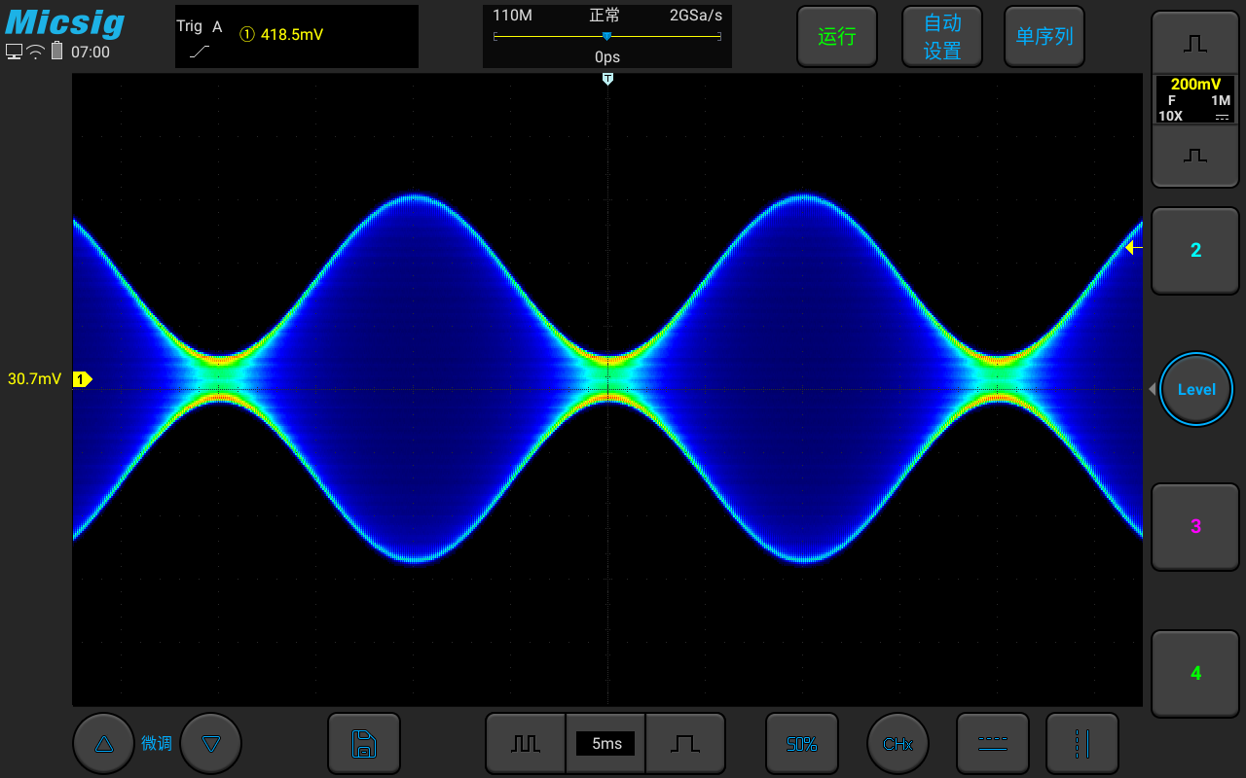Tap the 30.7mV offset readout
The height and width of the screenshot is (778, 1246).
[34, 379]
